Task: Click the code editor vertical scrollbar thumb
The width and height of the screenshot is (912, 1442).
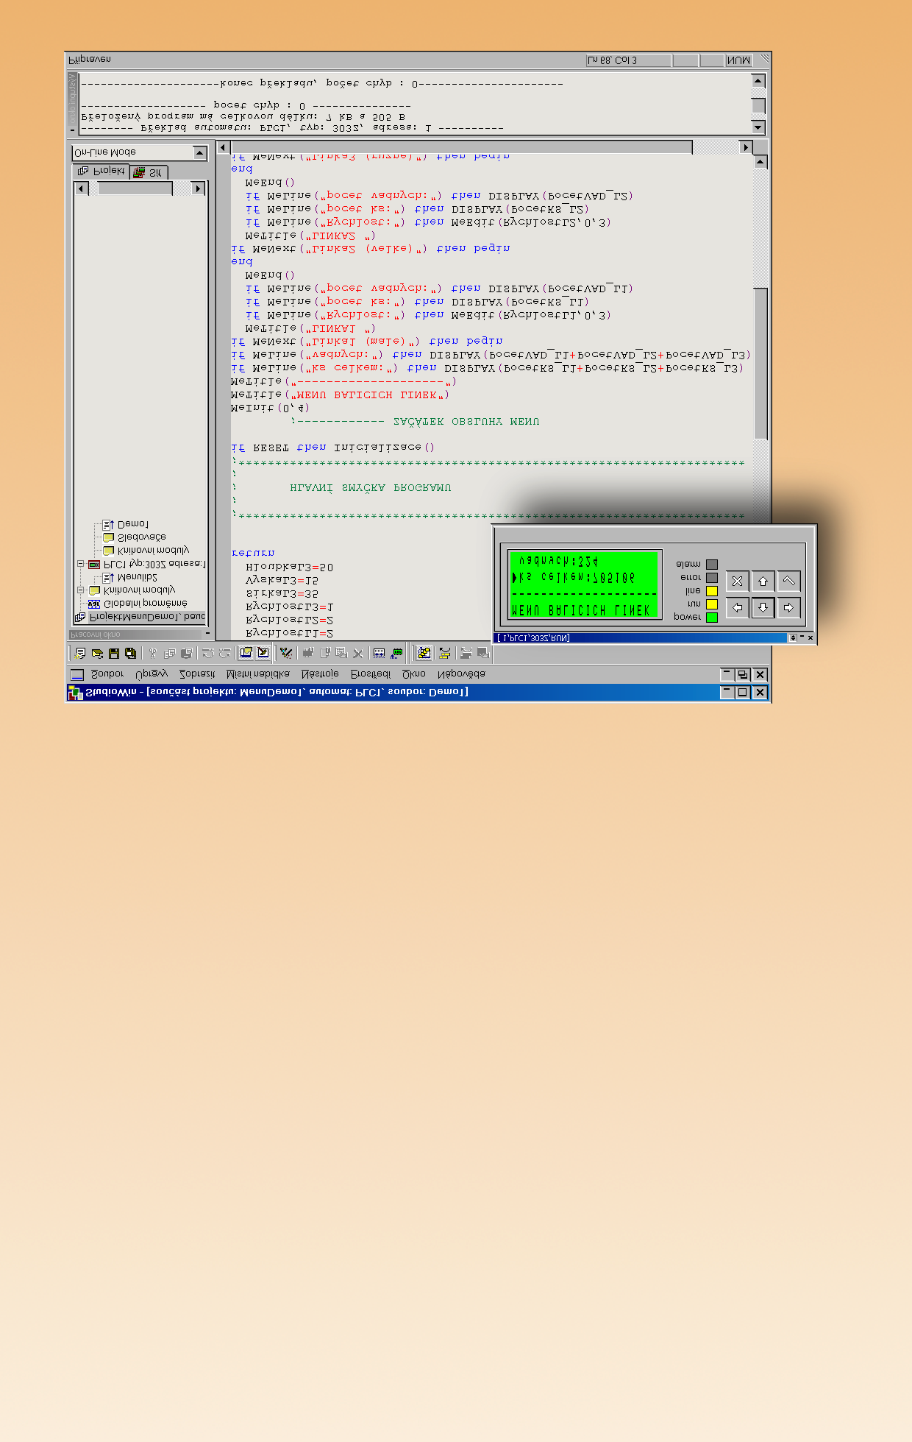Action: pos(761,364)
